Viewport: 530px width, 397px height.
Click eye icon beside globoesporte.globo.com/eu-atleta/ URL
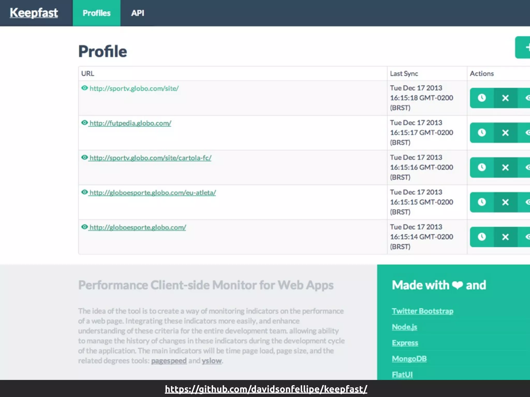coord(84,192)
